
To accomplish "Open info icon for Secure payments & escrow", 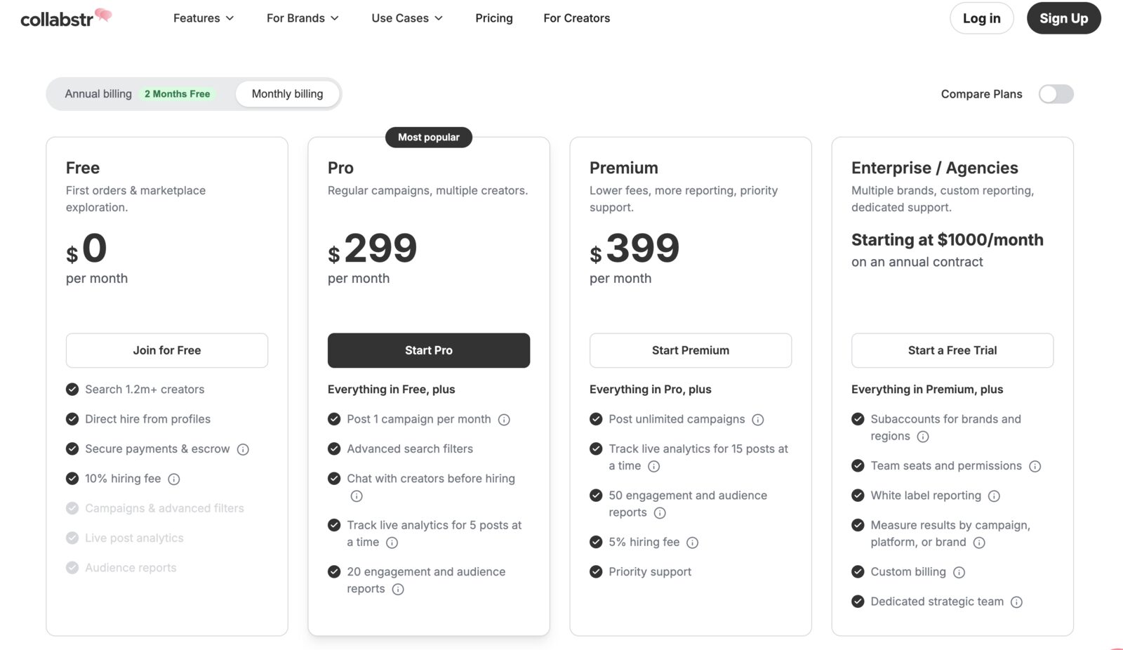I will 243,449.
